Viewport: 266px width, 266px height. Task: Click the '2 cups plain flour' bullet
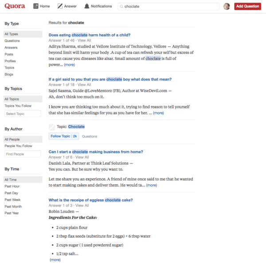(x=72, y=227)
